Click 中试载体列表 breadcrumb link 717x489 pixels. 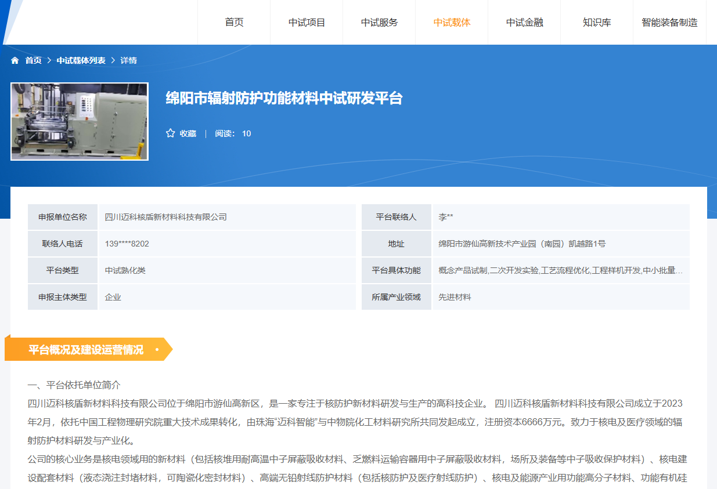point(81,60)
